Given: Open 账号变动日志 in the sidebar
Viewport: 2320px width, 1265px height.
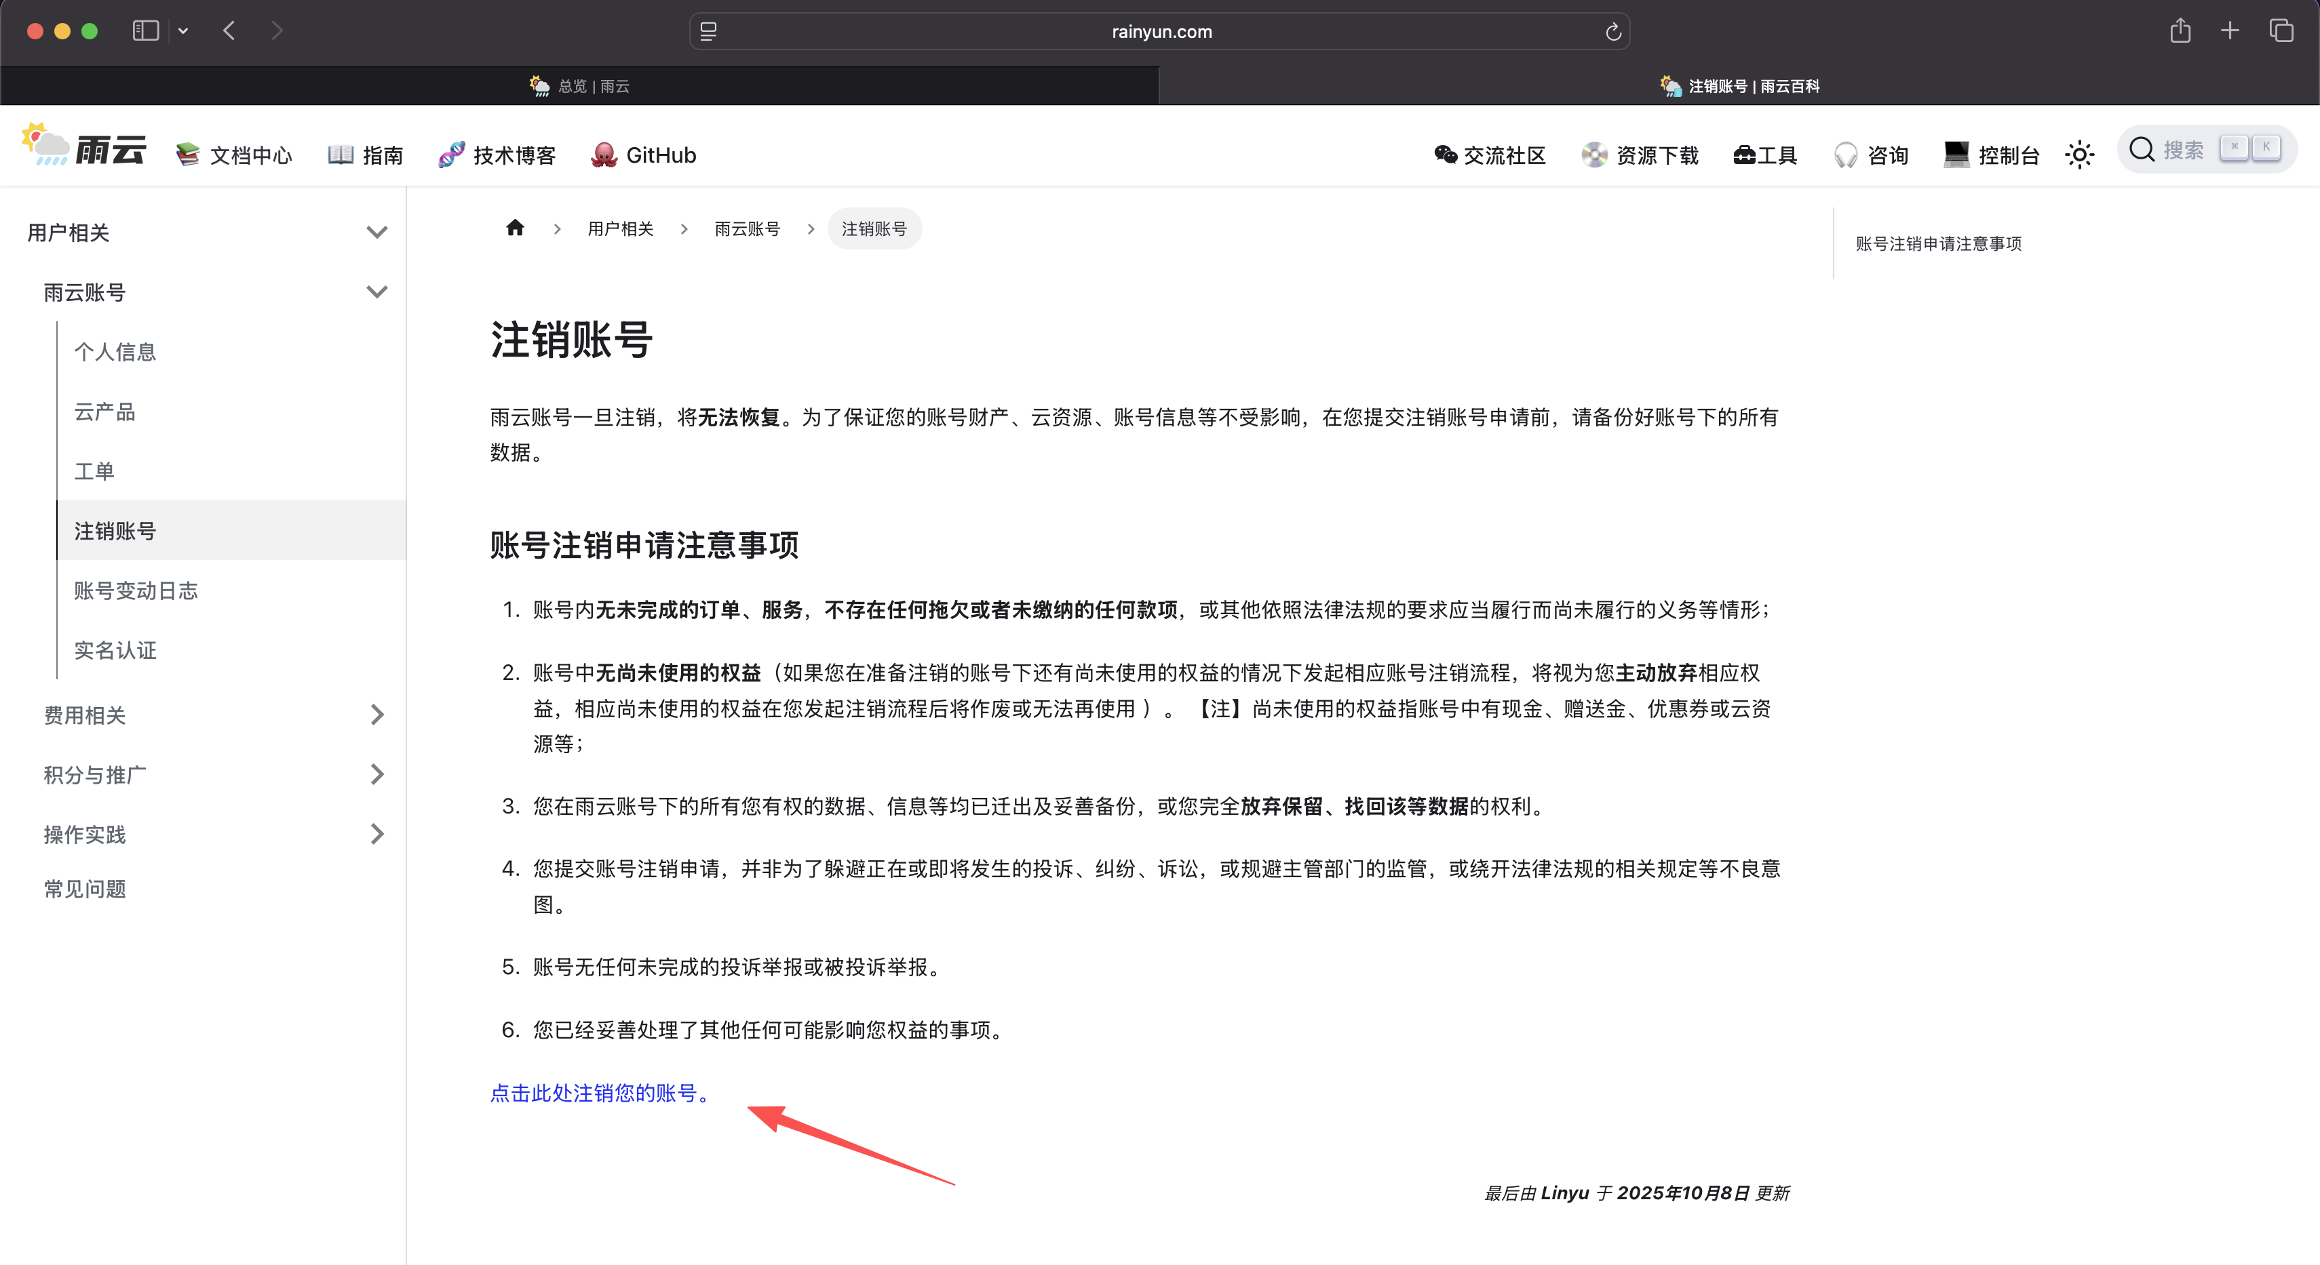Looking at the screenshot, I should tap(136, 590).
